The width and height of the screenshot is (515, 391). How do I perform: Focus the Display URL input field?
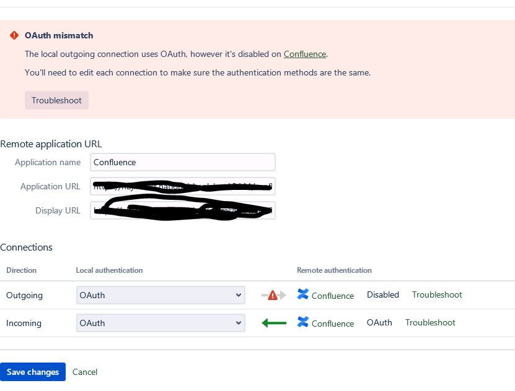[x=183, y=210]
